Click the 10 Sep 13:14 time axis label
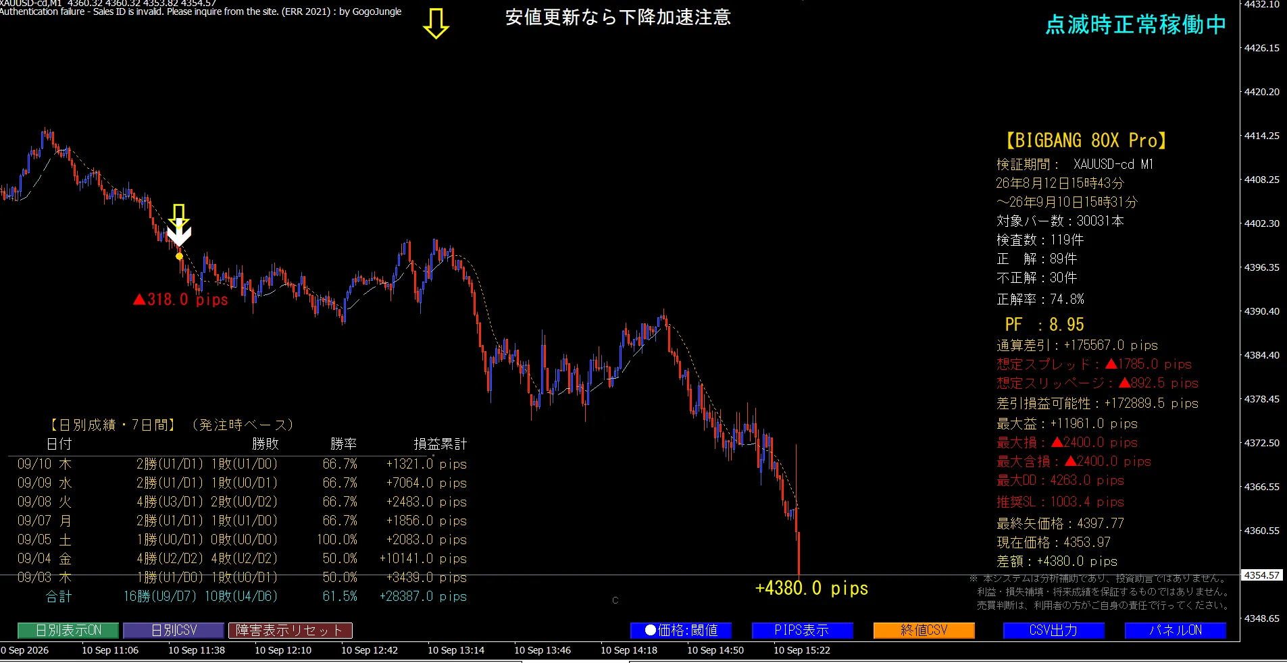 456,650
